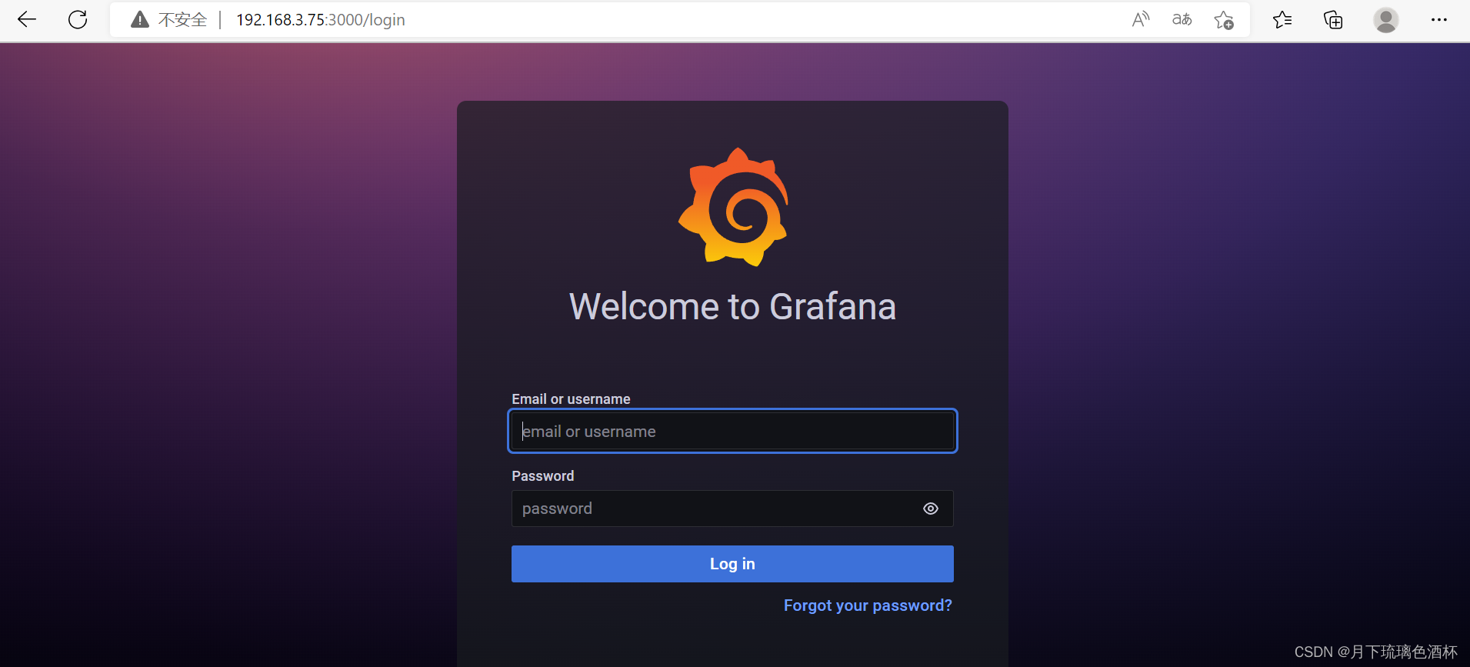Open the Read aloud icon

click(1141, 19)
